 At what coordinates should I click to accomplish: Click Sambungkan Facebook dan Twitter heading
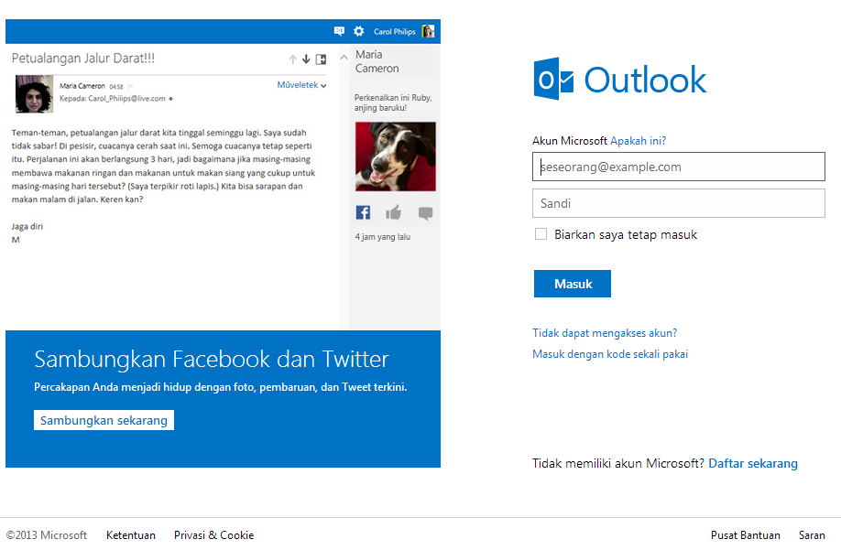coord(212,359)
